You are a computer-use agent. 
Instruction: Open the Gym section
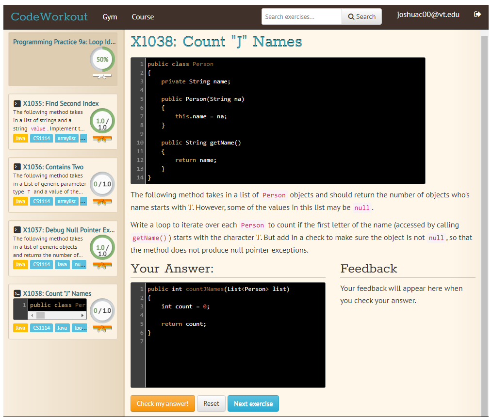pyautogui.click(x=110, y=16)
